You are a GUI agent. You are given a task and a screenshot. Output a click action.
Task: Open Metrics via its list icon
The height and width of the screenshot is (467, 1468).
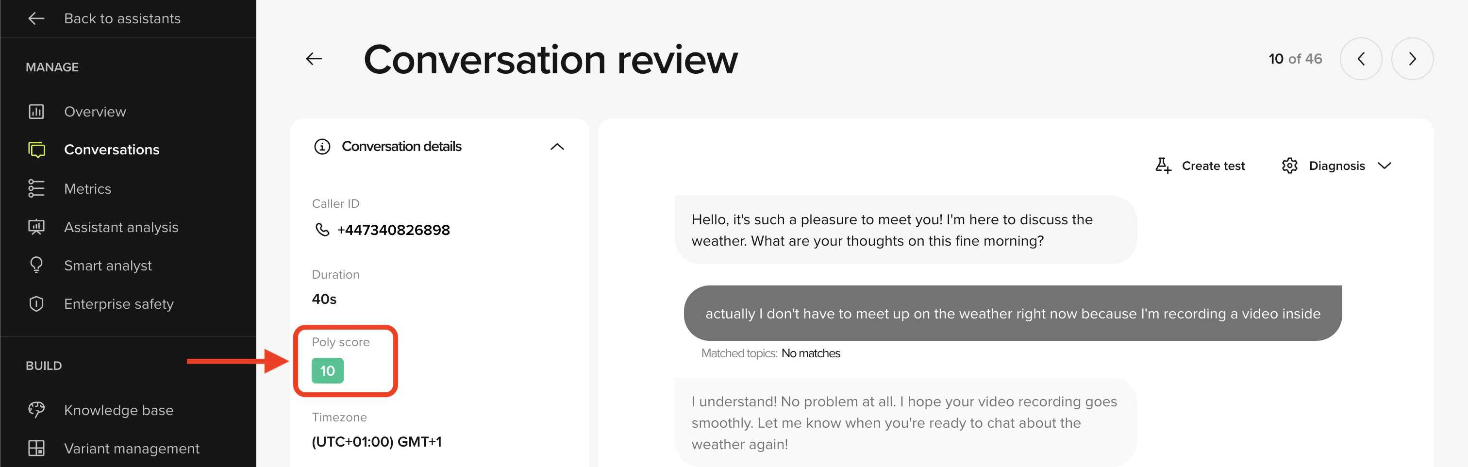(36, 188)
